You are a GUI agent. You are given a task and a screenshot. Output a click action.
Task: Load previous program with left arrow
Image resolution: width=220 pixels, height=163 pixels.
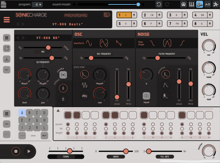pos(18,24)
